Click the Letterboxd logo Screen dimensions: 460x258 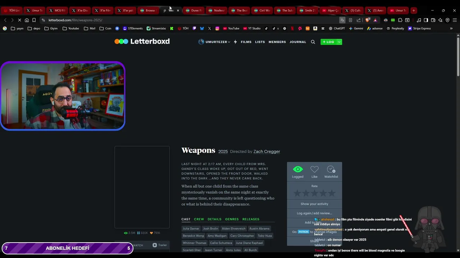pyautogui.click(x=142, y=41)
